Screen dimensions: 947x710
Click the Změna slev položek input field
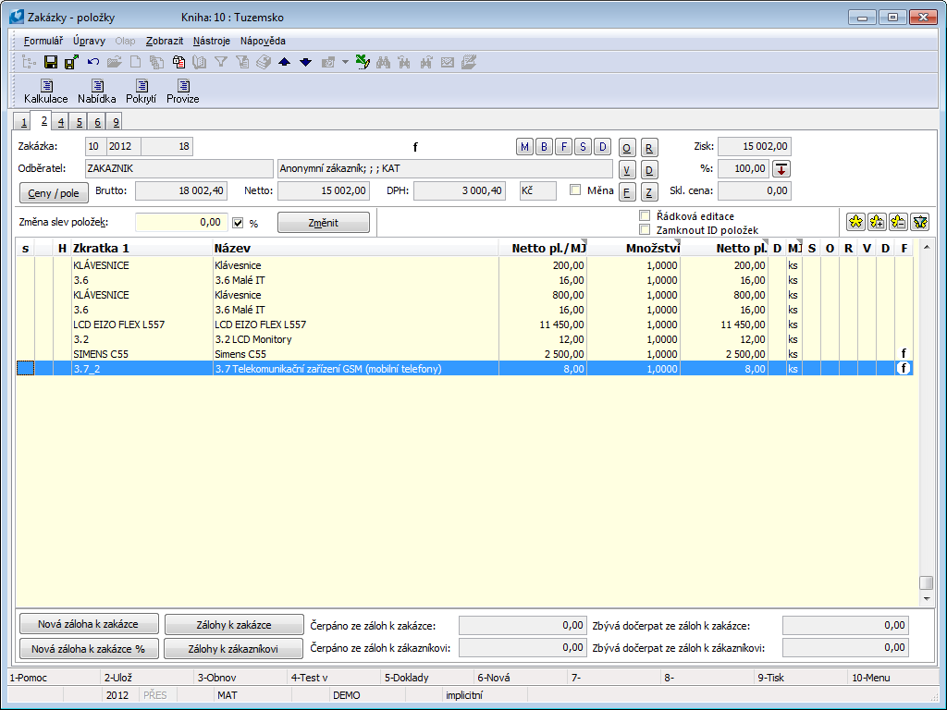(180, 222)
